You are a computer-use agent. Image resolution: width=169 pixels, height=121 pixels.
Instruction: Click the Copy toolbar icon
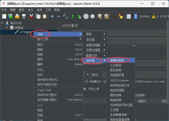coord(38,16)
